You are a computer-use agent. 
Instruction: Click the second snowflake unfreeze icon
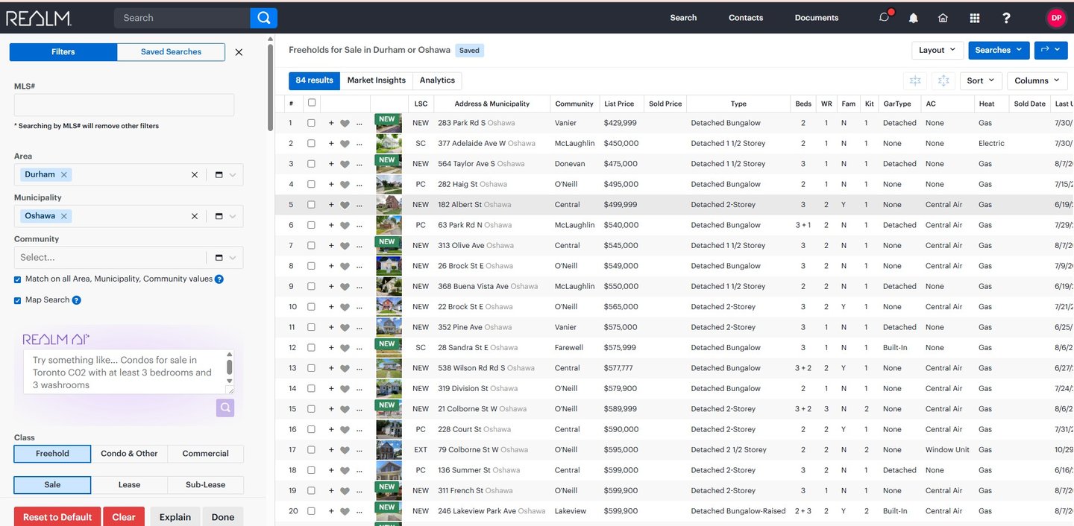943,80
